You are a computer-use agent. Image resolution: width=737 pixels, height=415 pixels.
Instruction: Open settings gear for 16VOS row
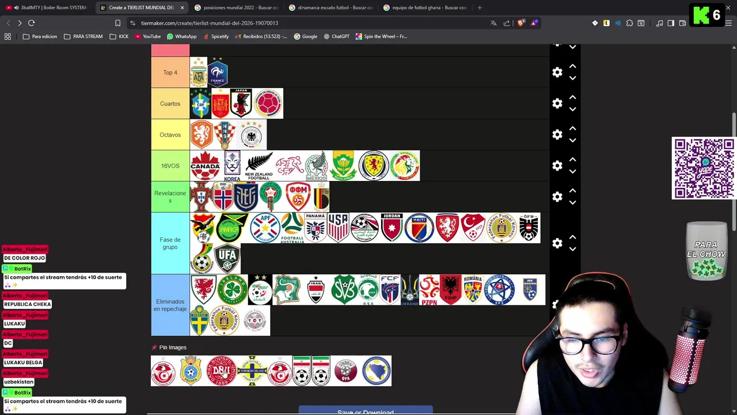tap(557, 166)
